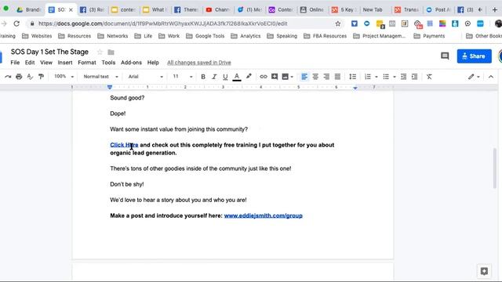502x282 pixels.
Task: Justify the text
Action: 337,77
